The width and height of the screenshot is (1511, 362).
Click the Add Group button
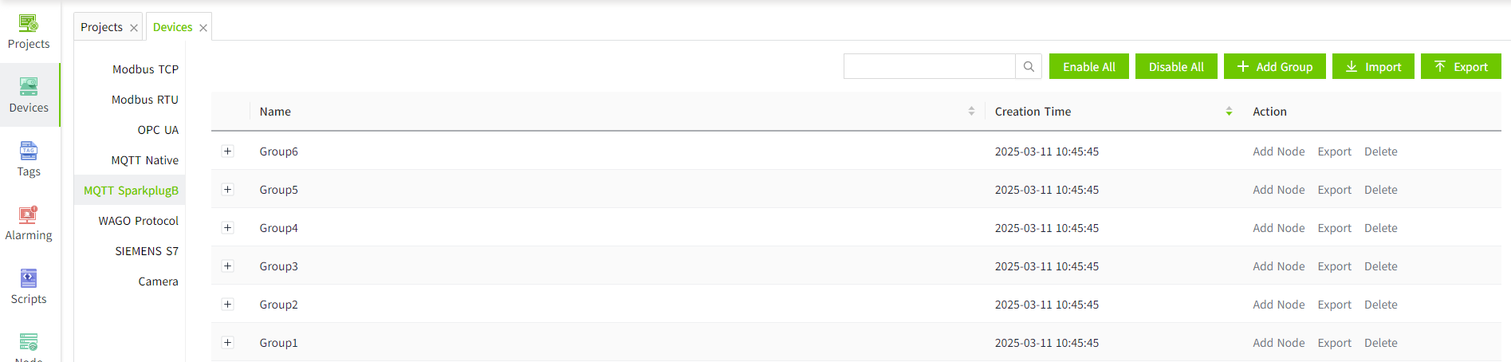click(1274, 67)
